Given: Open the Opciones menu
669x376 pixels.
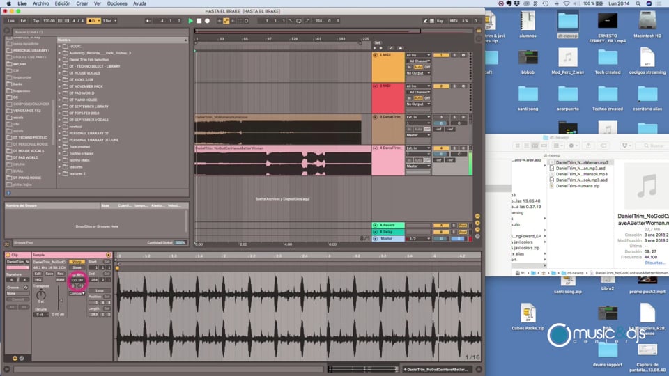Looking at the screenshot, I should [117, 3].
